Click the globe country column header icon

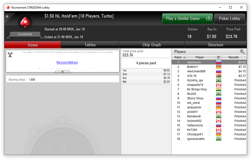click(x=218, y=57)
